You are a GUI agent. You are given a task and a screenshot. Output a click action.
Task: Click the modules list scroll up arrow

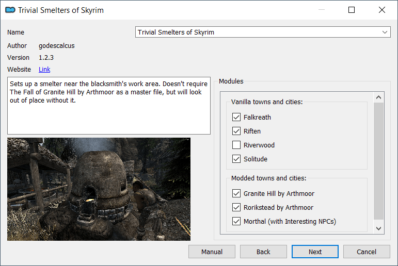click(x=379, y=97)
